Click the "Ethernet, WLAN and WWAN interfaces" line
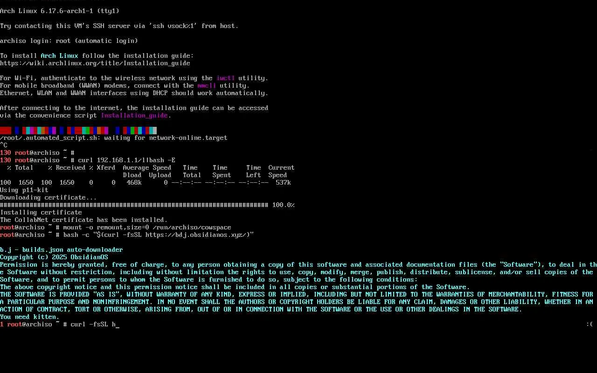 click(x=134, y=93)
